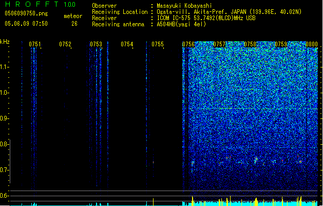Click time marker 0758
This screenshot has width=323, height=206.
tap(250, 44)
